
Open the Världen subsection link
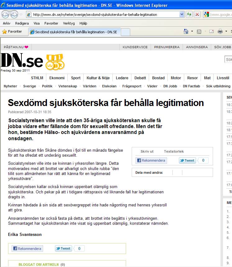point(89,86)
